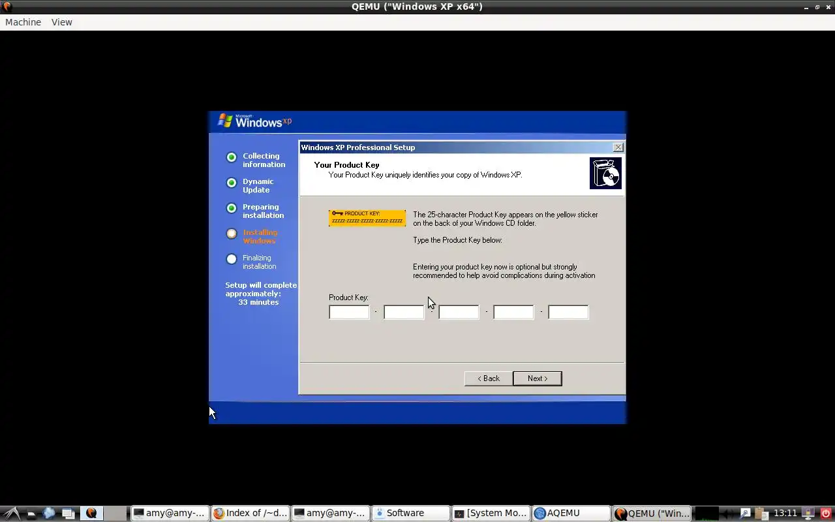This screenshot has height=522, width=835.
Task: Switch to Firefox 'Index of /~d...' window
Action: [250, 514]
